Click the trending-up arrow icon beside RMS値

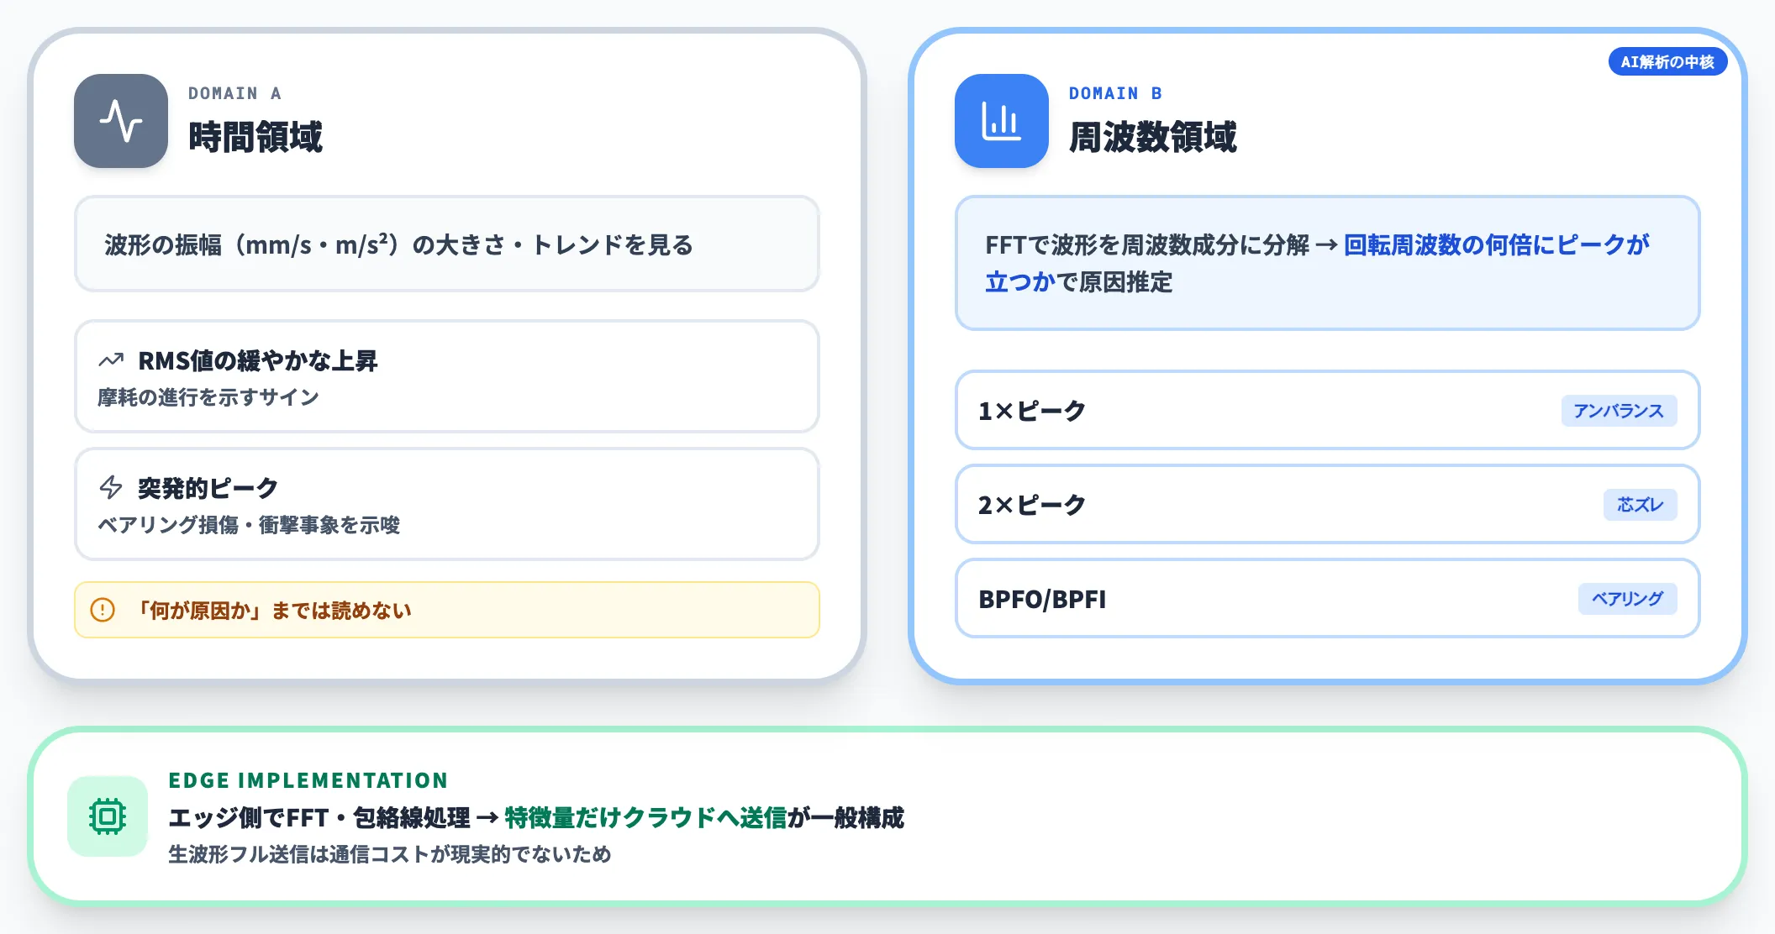click(111, 360)
